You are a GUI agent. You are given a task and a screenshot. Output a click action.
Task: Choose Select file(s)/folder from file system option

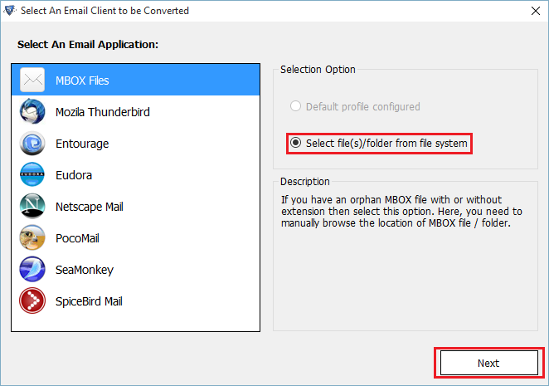(x=296, y=144)
